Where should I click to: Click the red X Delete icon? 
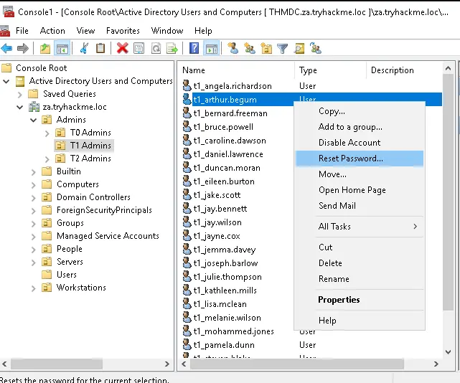(x=122, y=48)
